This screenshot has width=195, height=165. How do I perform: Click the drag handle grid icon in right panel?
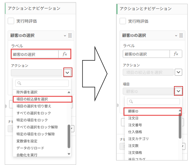pyautogui.click(x=181, y=35)
